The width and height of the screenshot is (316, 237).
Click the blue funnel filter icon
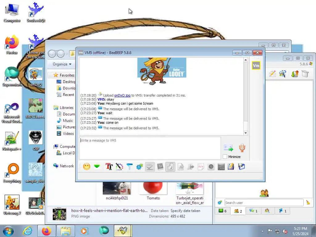[129, 167]
